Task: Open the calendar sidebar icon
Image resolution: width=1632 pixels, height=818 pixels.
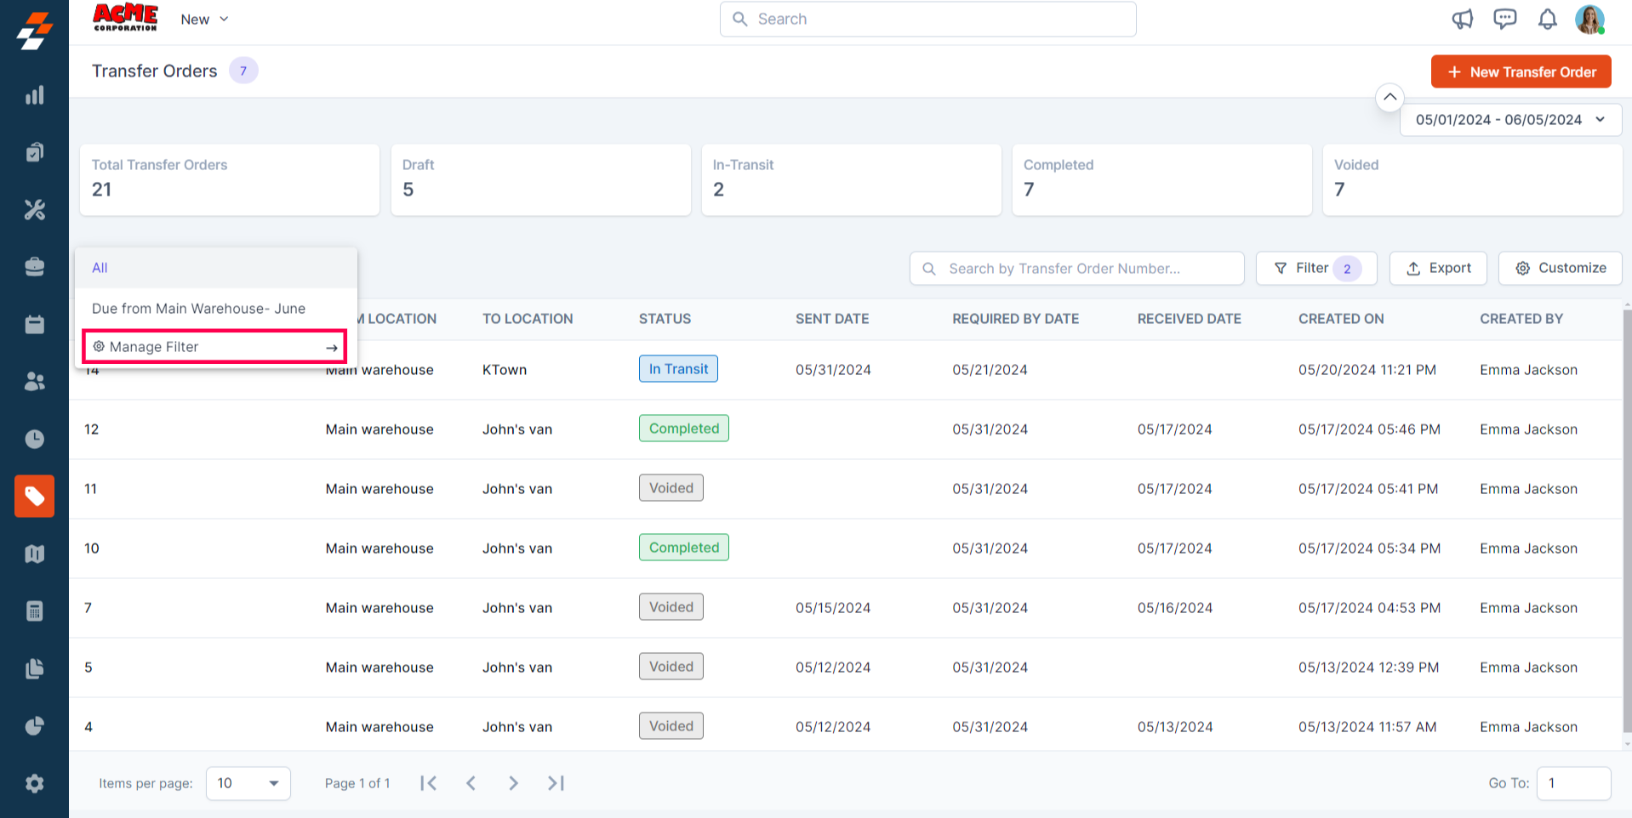Action: pyautogui.click(x=34, y=324)
